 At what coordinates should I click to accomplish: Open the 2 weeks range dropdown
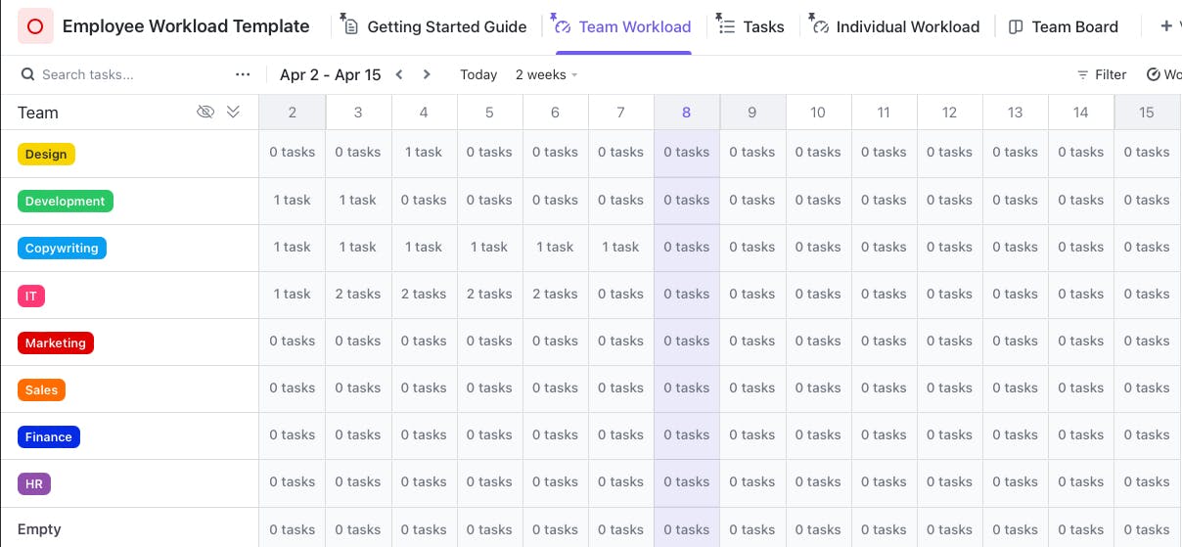coord(546,74)
